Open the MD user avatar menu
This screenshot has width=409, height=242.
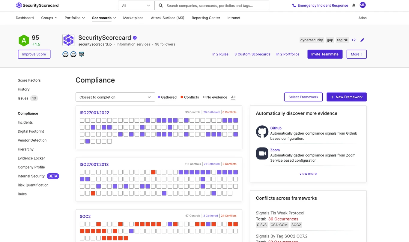(x=363, y=5)
